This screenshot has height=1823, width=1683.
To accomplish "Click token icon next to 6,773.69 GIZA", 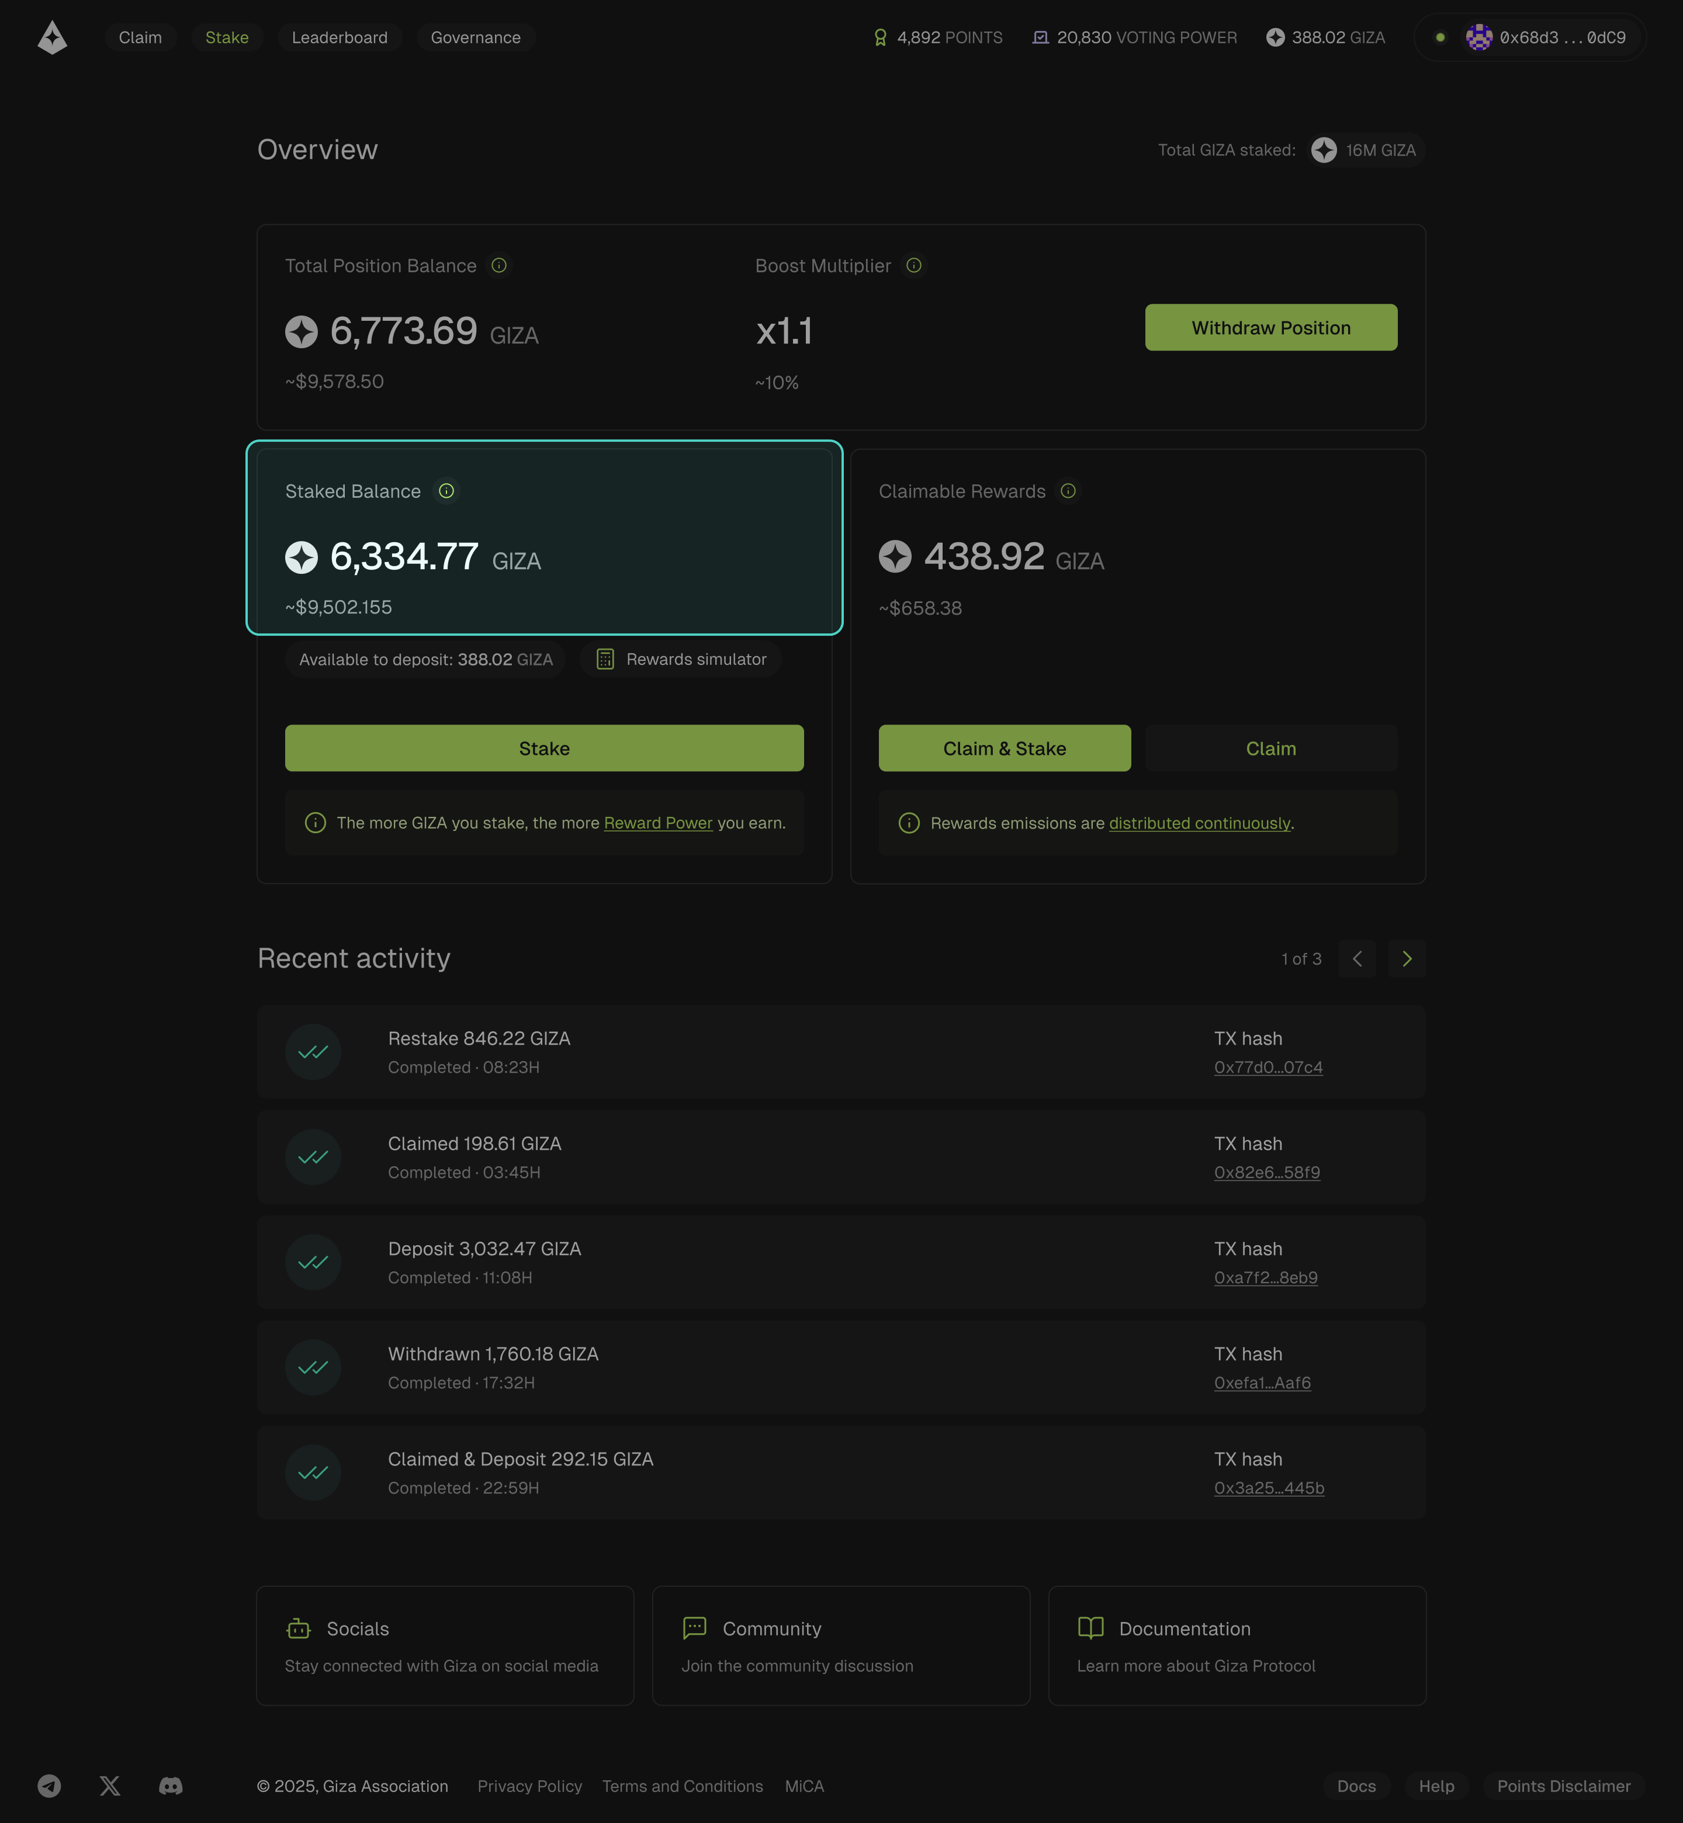I will point(302,331).
